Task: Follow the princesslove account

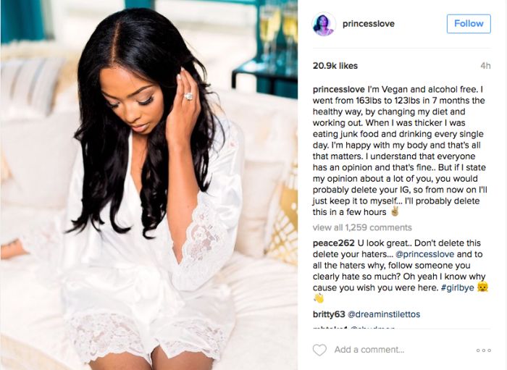Action: click(469, 24)
